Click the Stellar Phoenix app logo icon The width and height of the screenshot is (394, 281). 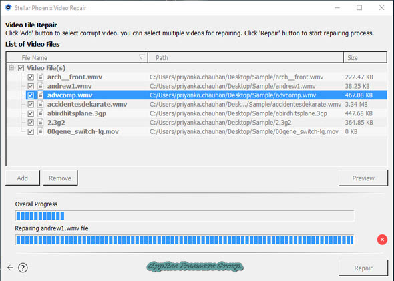point(8,7)
